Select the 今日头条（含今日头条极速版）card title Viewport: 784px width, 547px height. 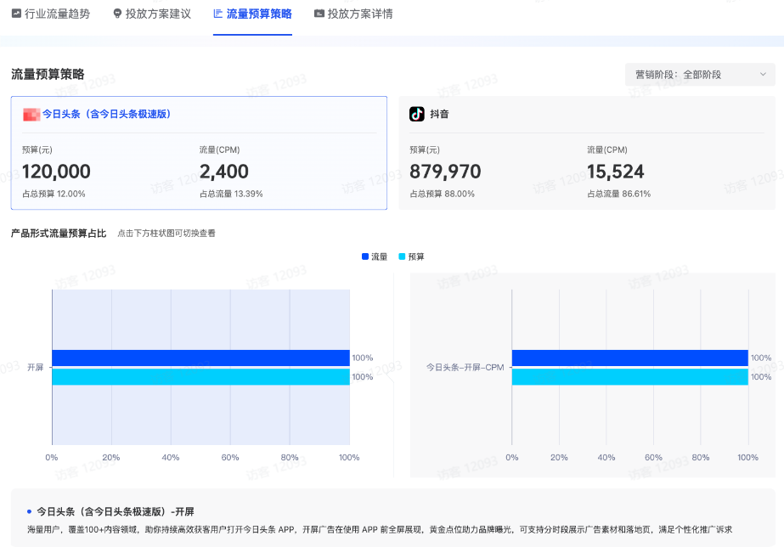click(x=106, y=114)
